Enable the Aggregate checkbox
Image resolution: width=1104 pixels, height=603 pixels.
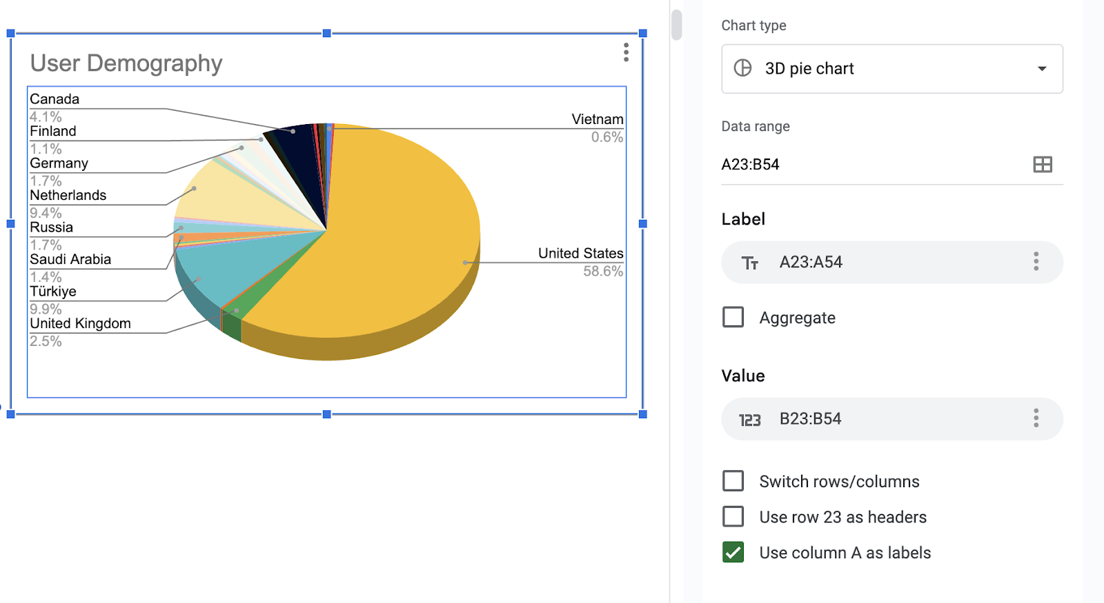point(733,318)
